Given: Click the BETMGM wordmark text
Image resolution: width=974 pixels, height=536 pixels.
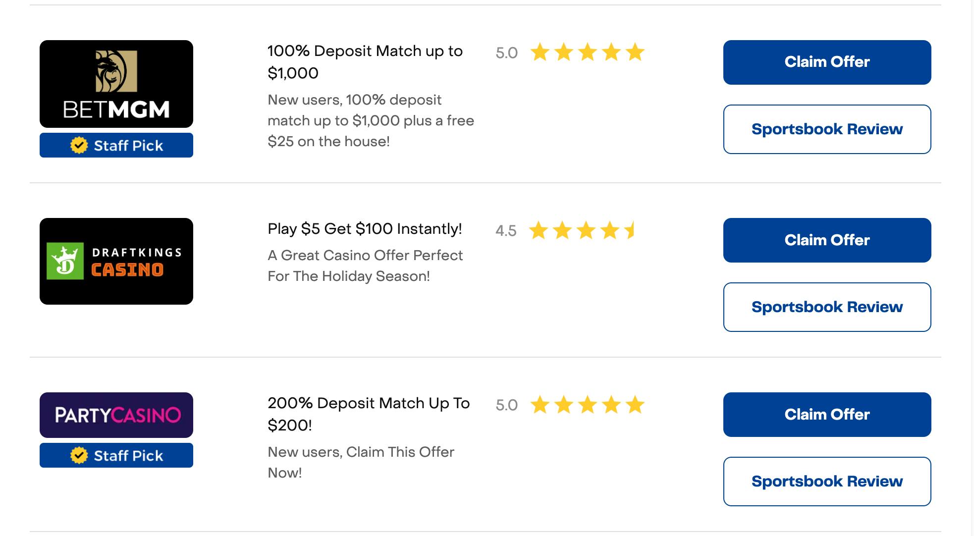Looking at the screenshot, I should [x=116, y=109].
